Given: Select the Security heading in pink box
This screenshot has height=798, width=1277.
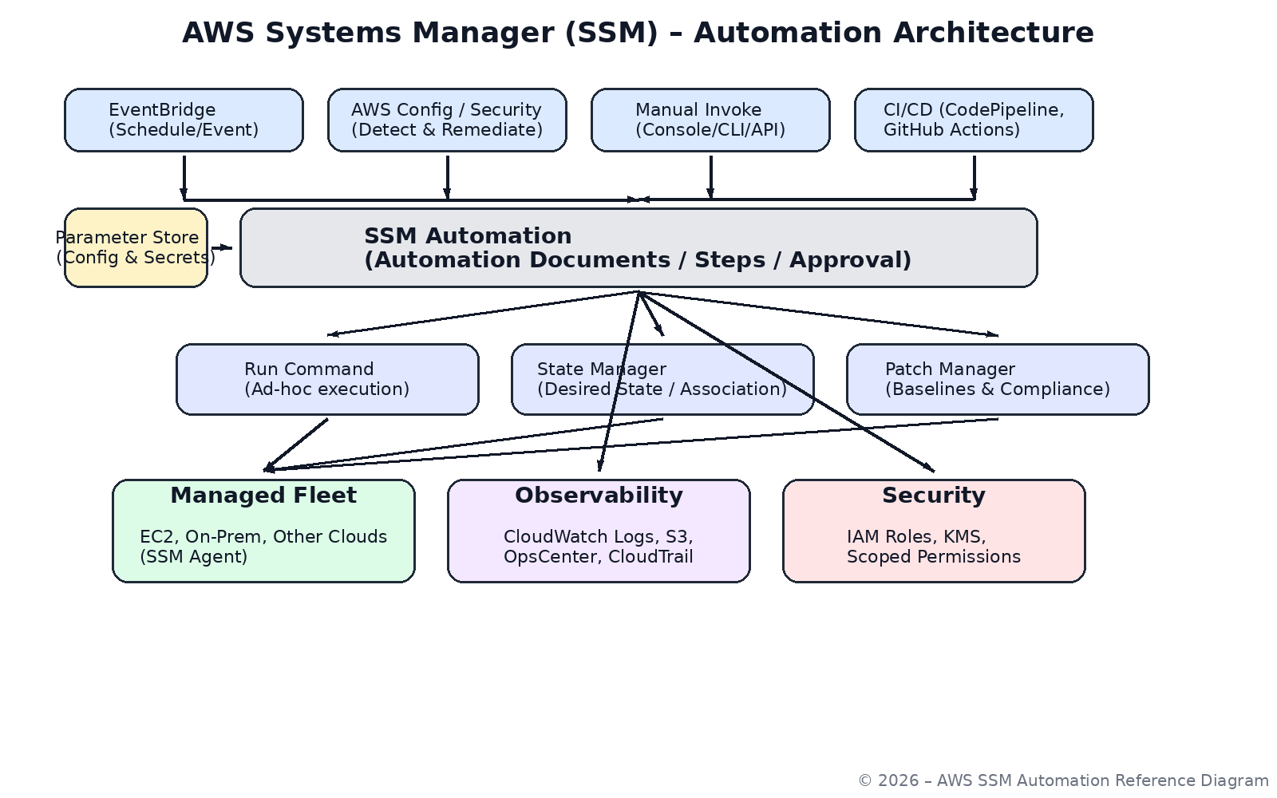Looking at the screenshot, I should pyautogui.click(x=934, y=496).
